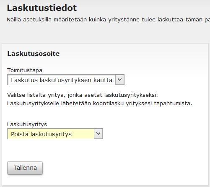Click the text "Laskutusyritykselle lähetetään koontilasku yrityksesi tapahtumista."

coord(100,104)
